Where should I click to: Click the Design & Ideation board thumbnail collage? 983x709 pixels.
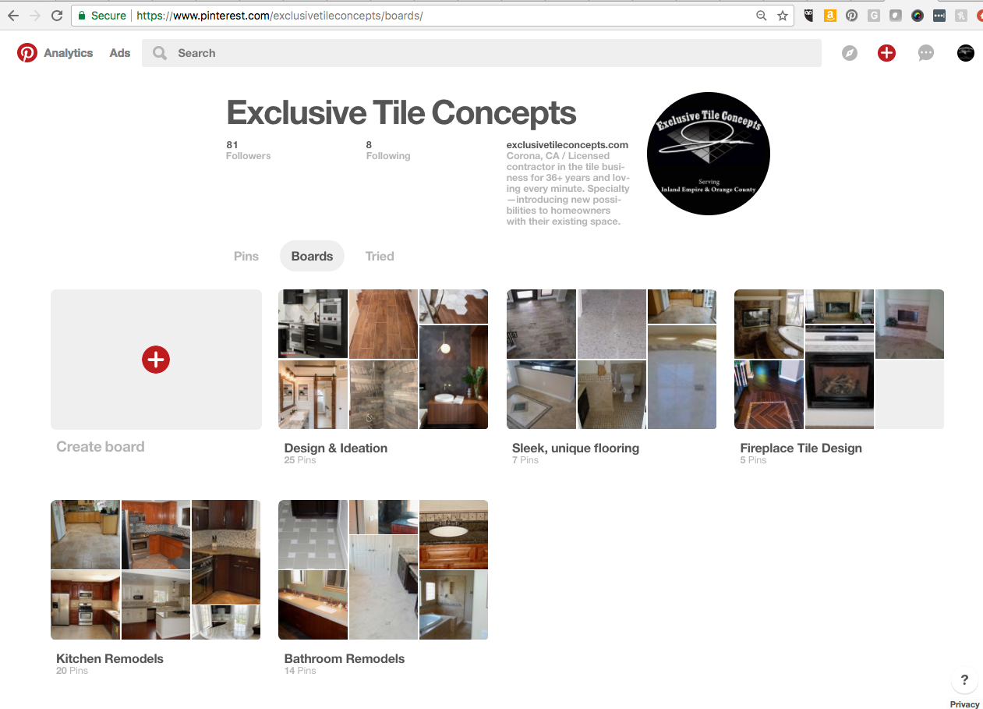[383, 360]
